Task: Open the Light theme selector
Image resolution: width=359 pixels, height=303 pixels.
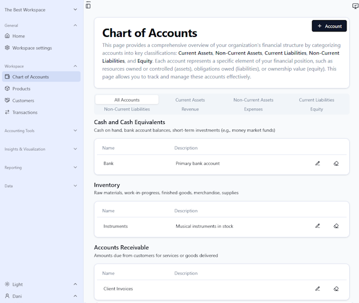Action: [x=41, y=284]
